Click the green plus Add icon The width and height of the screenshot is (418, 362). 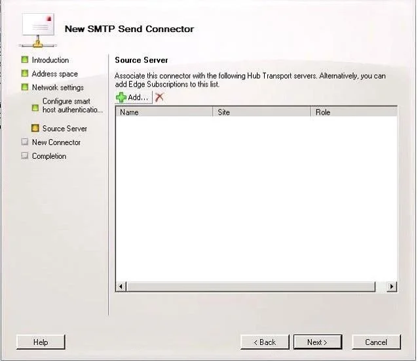point(121,97)
